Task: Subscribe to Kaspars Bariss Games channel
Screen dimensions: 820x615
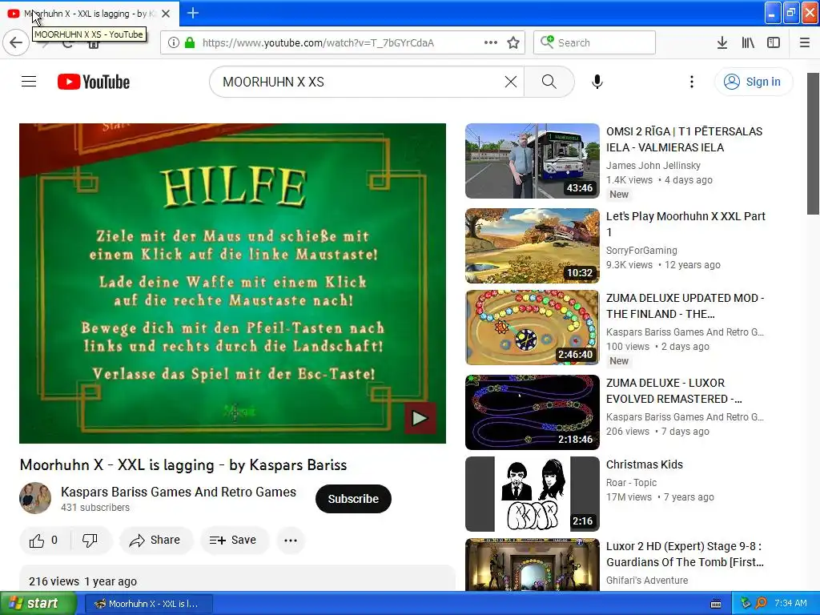Action: pyautogui.click(x=353, y=499)
